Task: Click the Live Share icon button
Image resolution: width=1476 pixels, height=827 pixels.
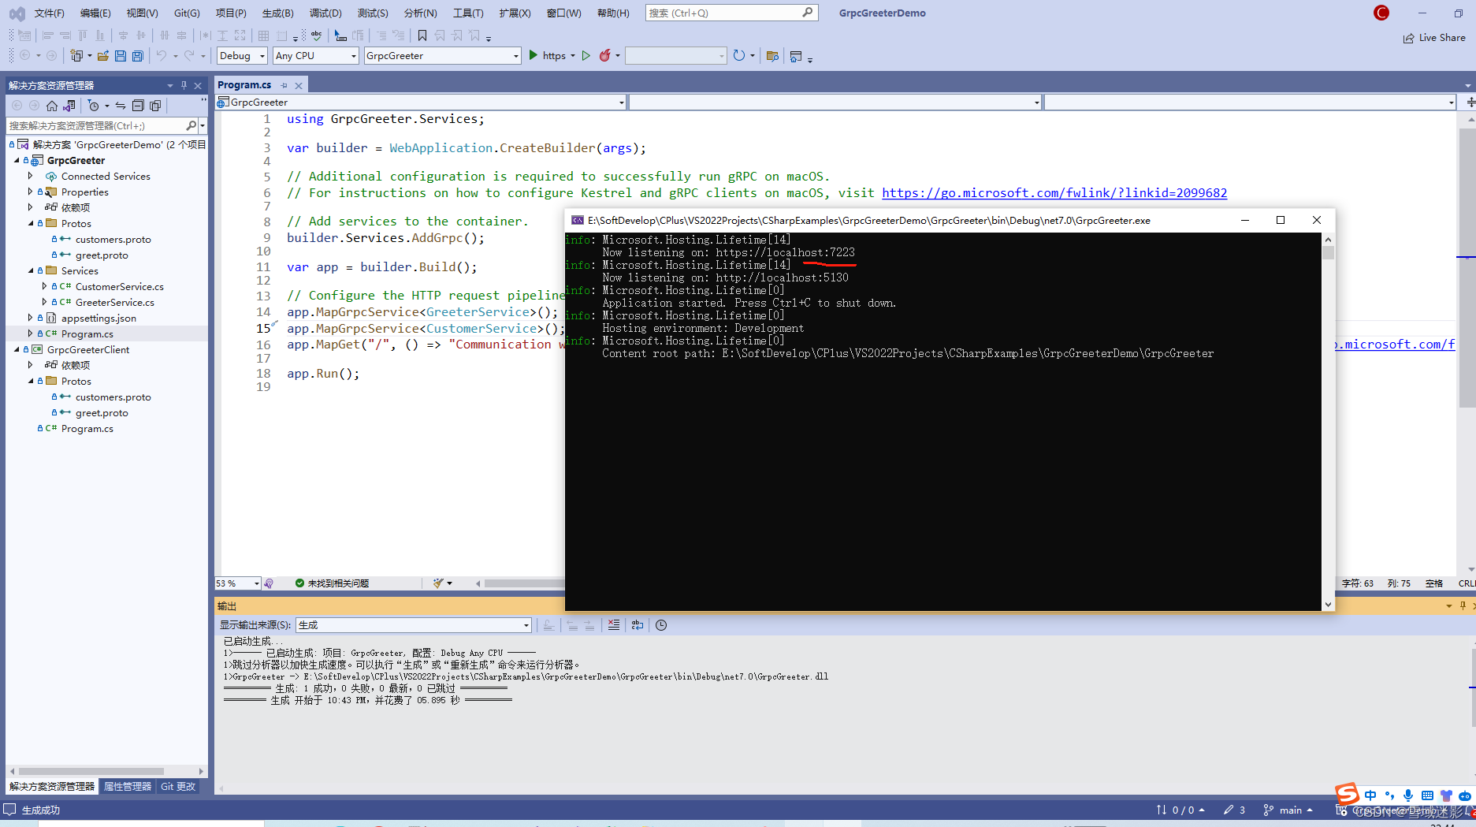Action: pos(1434,37)
